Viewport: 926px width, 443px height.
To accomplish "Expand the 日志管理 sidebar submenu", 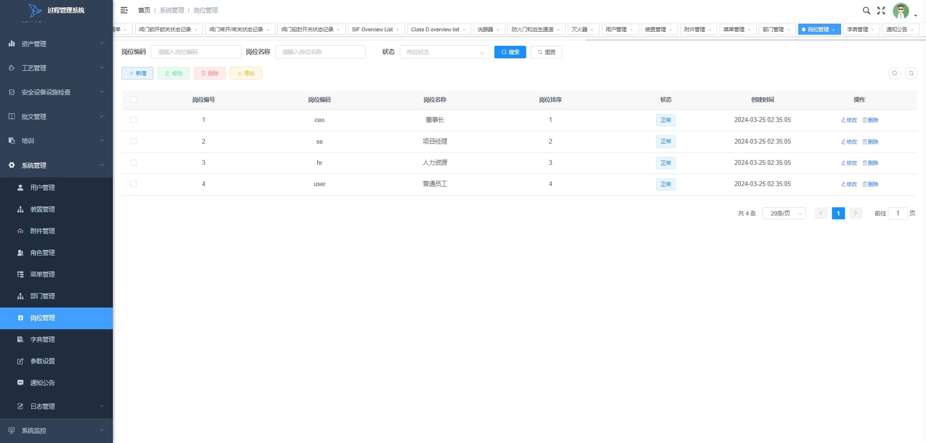I will [x=56, y=406].
